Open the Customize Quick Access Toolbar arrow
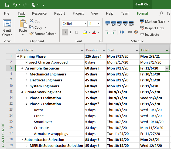The height and width of the screenshot is (149, 171). (43, 5)
